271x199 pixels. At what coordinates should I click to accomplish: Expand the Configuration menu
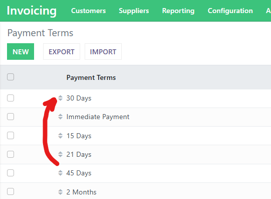click(230, 11)
